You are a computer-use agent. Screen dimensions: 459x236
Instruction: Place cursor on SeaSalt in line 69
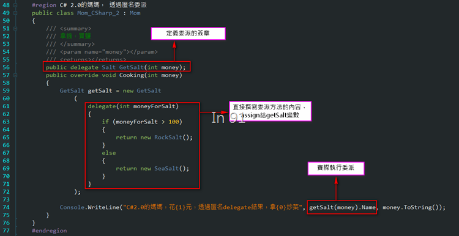(166, 169)
